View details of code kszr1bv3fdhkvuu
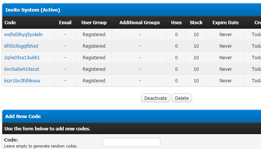 [x=22, y=81]
